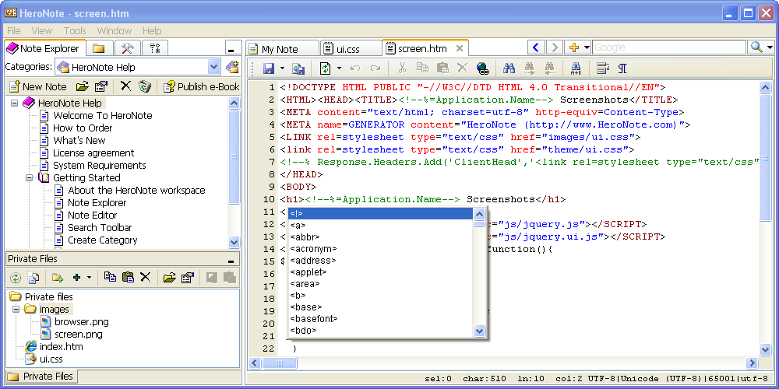Image resolution: width=779 pixels, height=389 pixels.
Task: Minimize the Private Files panel
Action: click(x=231, y=261)
